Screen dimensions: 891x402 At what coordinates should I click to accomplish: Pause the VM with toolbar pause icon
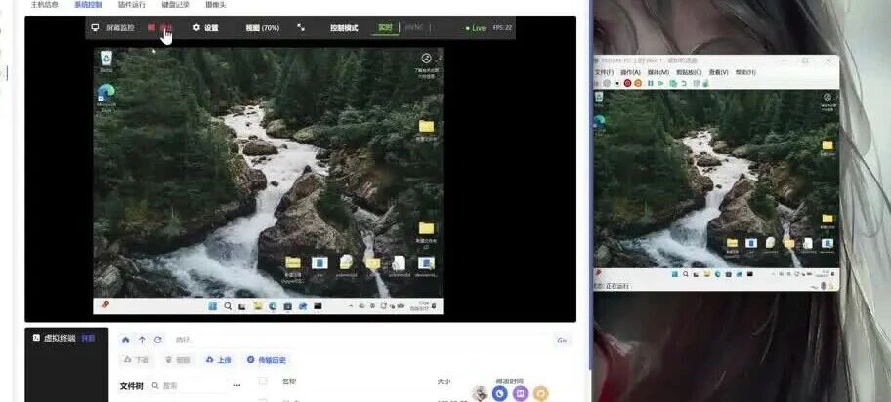651,83
